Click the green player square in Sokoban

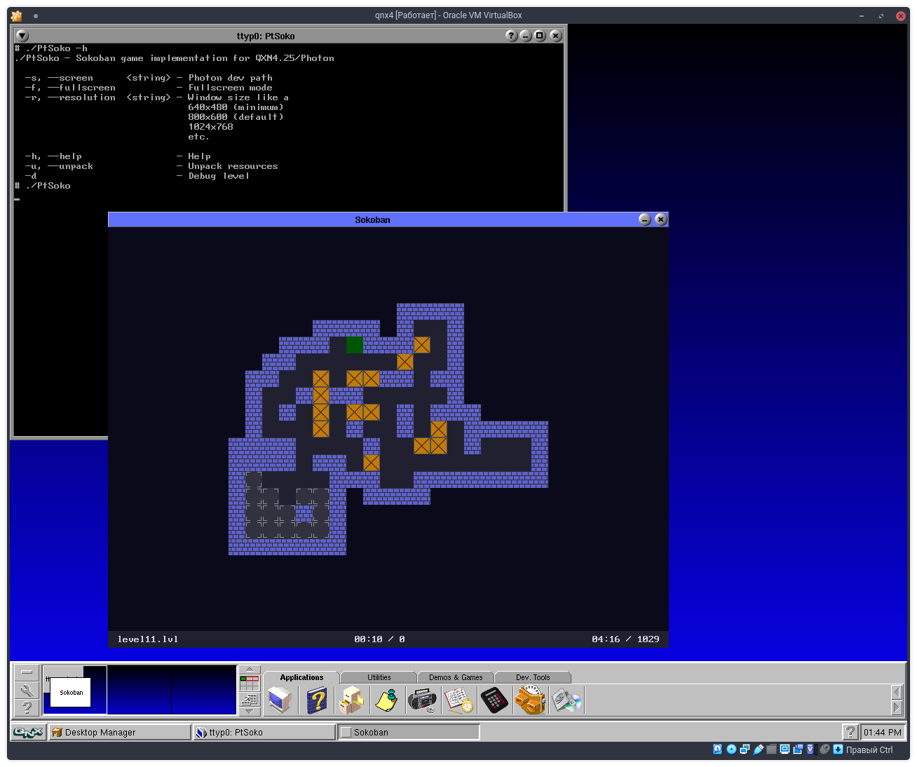click(x=355, y=345)
